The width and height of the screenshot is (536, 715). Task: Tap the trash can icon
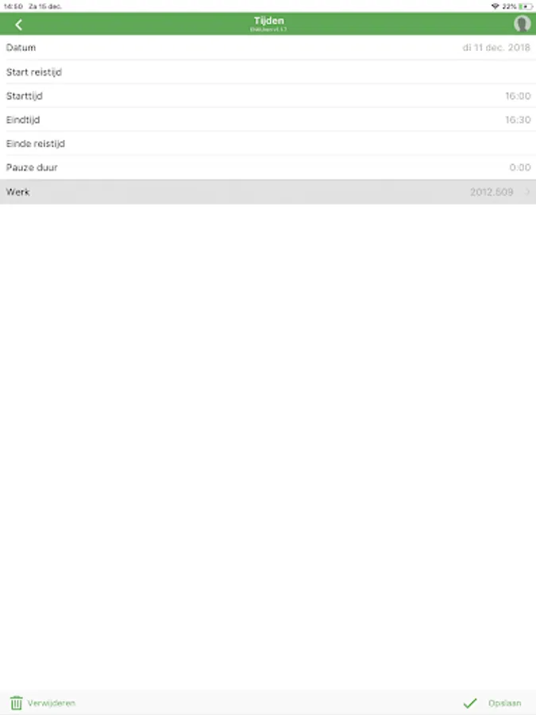coord(17,703)
